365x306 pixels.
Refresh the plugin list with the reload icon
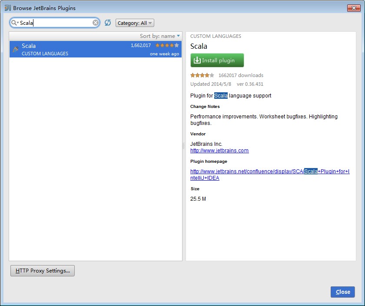tap(108, 23)
